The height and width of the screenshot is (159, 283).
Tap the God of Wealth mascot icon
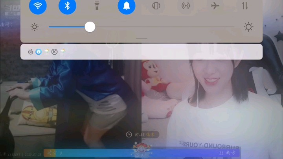click(141, 148)
